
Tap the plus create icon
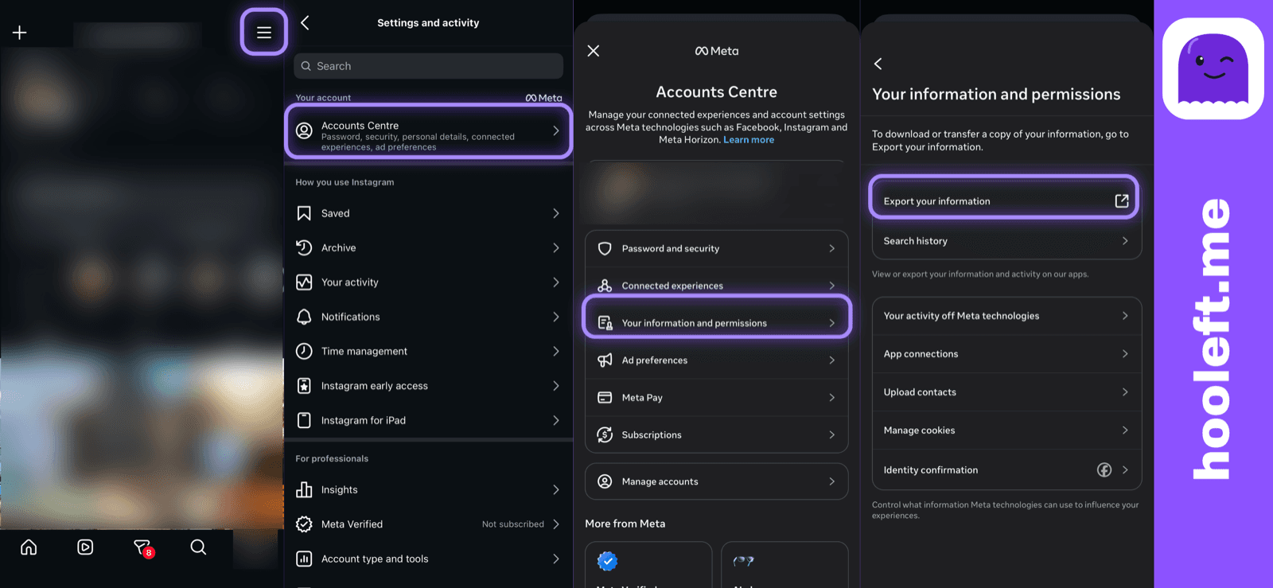(x=20, y=33)
